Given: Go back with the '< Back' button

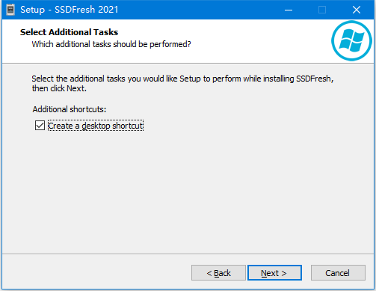Looking at the screenshot, I should pyautogui.click(x=218, y=273).
